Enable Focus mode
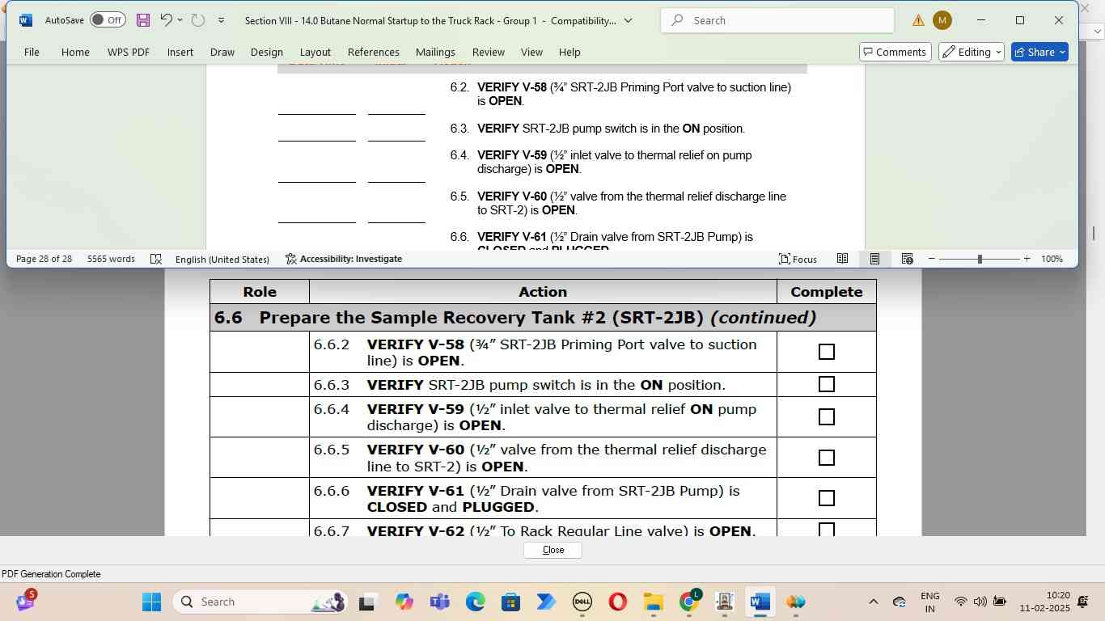1105x621 pixels. click(x=798, y=259)
